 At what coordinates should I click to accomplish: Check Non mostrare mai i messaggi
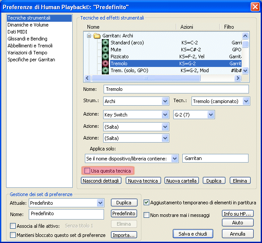click(147, 215)
